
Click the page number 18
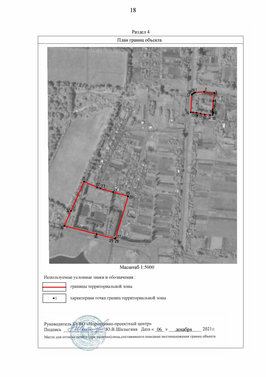pyautogui.click(x=133, y=10)
